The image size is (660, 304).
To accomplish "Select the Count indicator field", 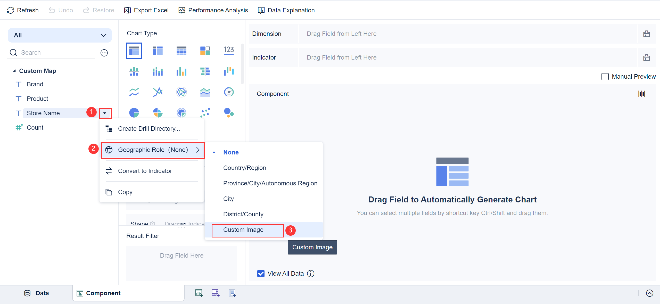I will click(x=35, y=128).
